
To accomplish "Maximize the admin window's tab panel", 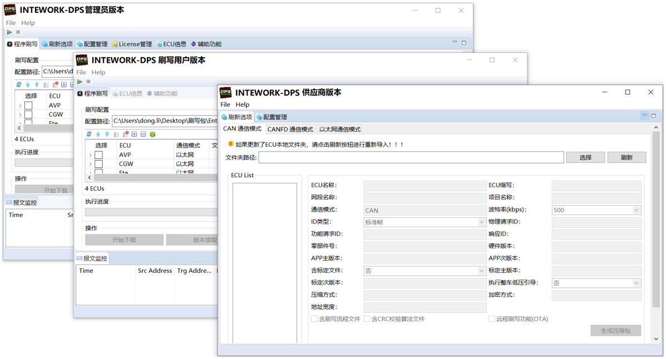I will tap(464, 42).
